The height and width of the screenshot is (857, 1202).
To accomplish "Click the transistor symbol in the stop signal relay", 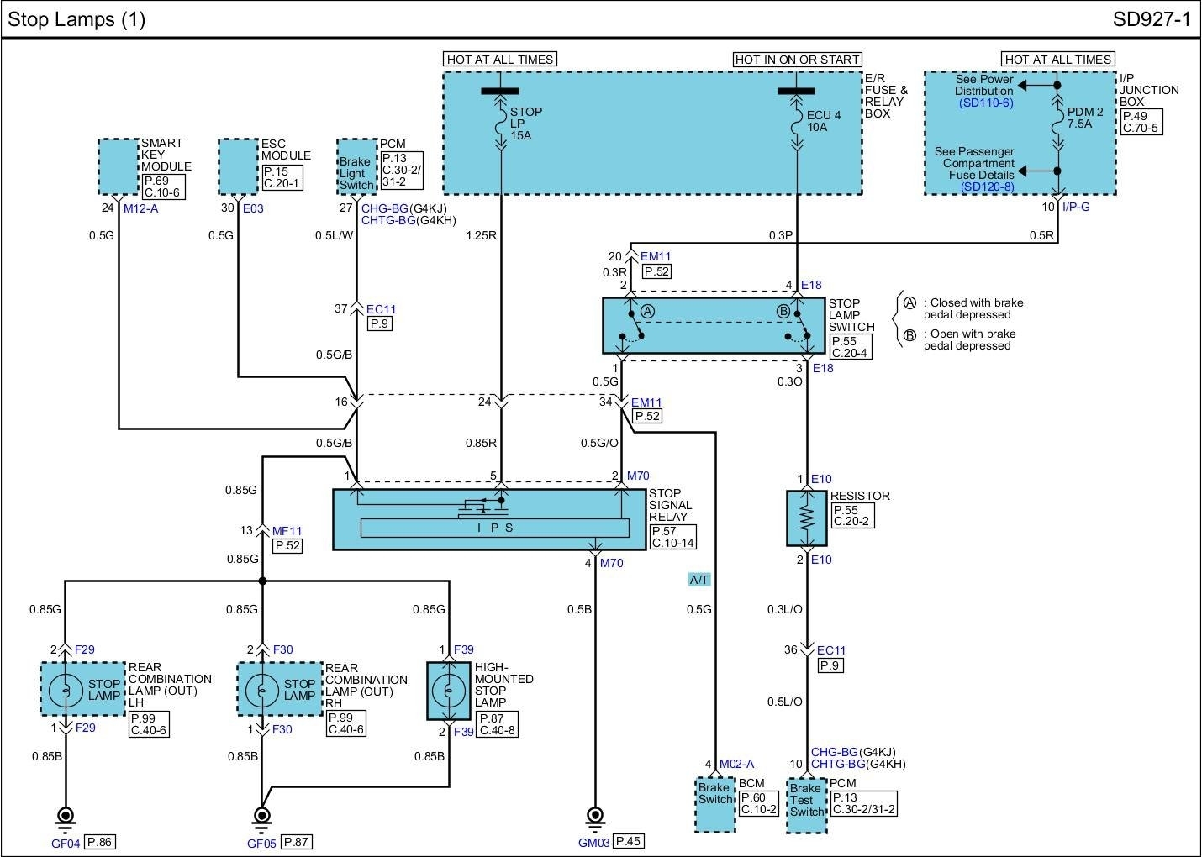I will click(x=482, y=507).
